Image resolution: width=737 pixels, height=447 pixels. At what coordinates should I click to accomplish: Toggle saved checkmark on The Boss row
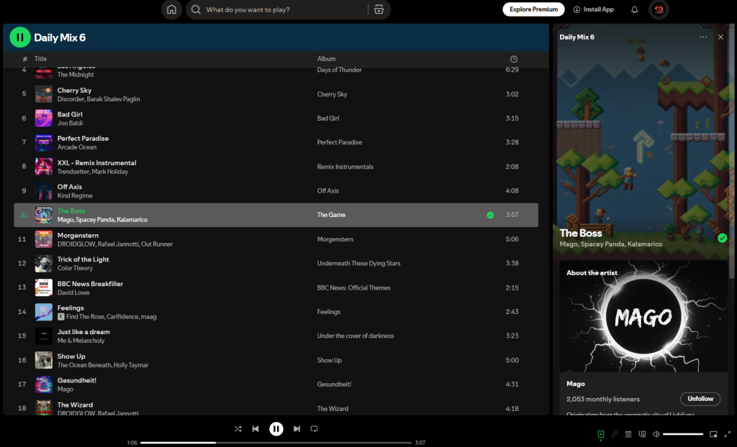[490, 215]
